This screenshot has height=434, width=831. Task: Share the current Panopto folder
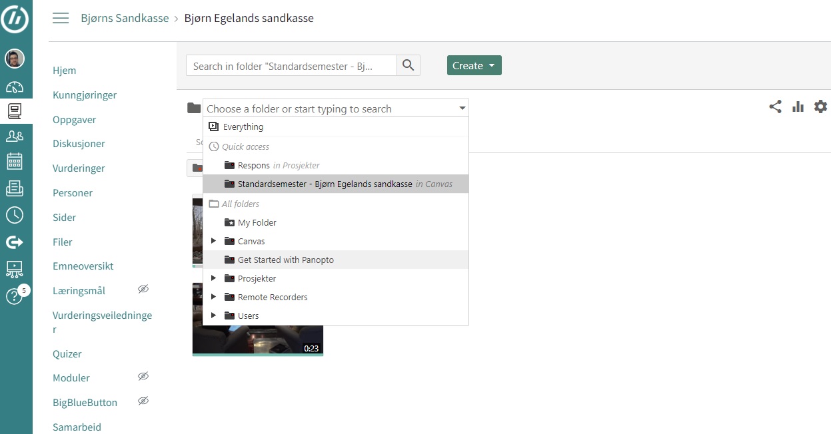click(775, 107)
